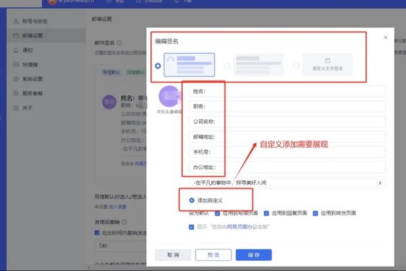Open the 5秒 undo delay dropdown
Screen dimensions: 406x271
click(x=120, y=245)
